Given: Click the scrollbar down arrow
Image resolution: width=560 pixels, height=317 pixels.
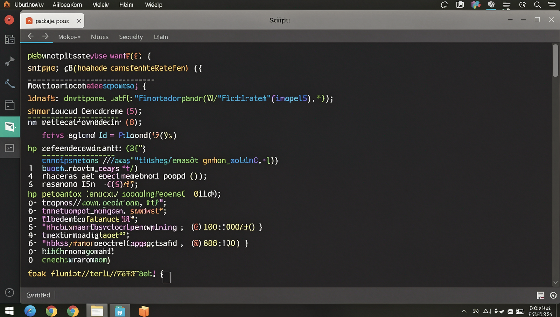Looking at the screenshot, I should click(555, 282).
